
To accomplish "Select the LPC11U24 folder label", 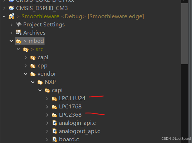I will [72, 98].
